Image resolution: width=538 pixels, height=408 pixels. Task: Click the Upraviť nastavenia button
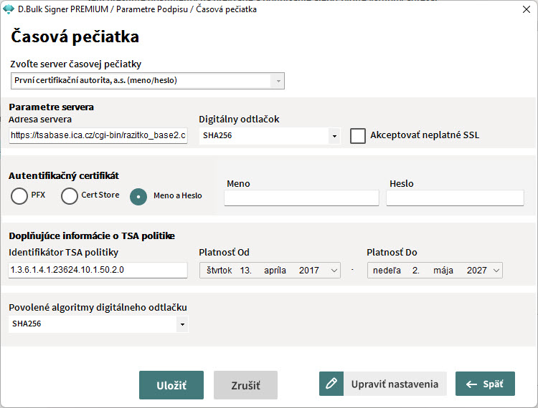click(395, 384)
